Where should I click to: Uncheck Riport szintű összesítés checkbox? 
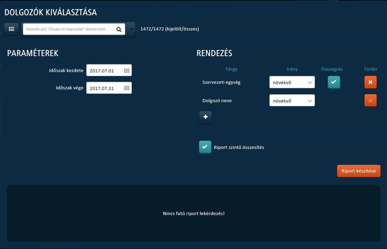[x=205, y=147]
